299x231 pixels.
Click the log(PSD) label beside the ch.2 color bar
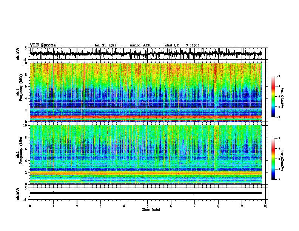[x=283, y=160]
